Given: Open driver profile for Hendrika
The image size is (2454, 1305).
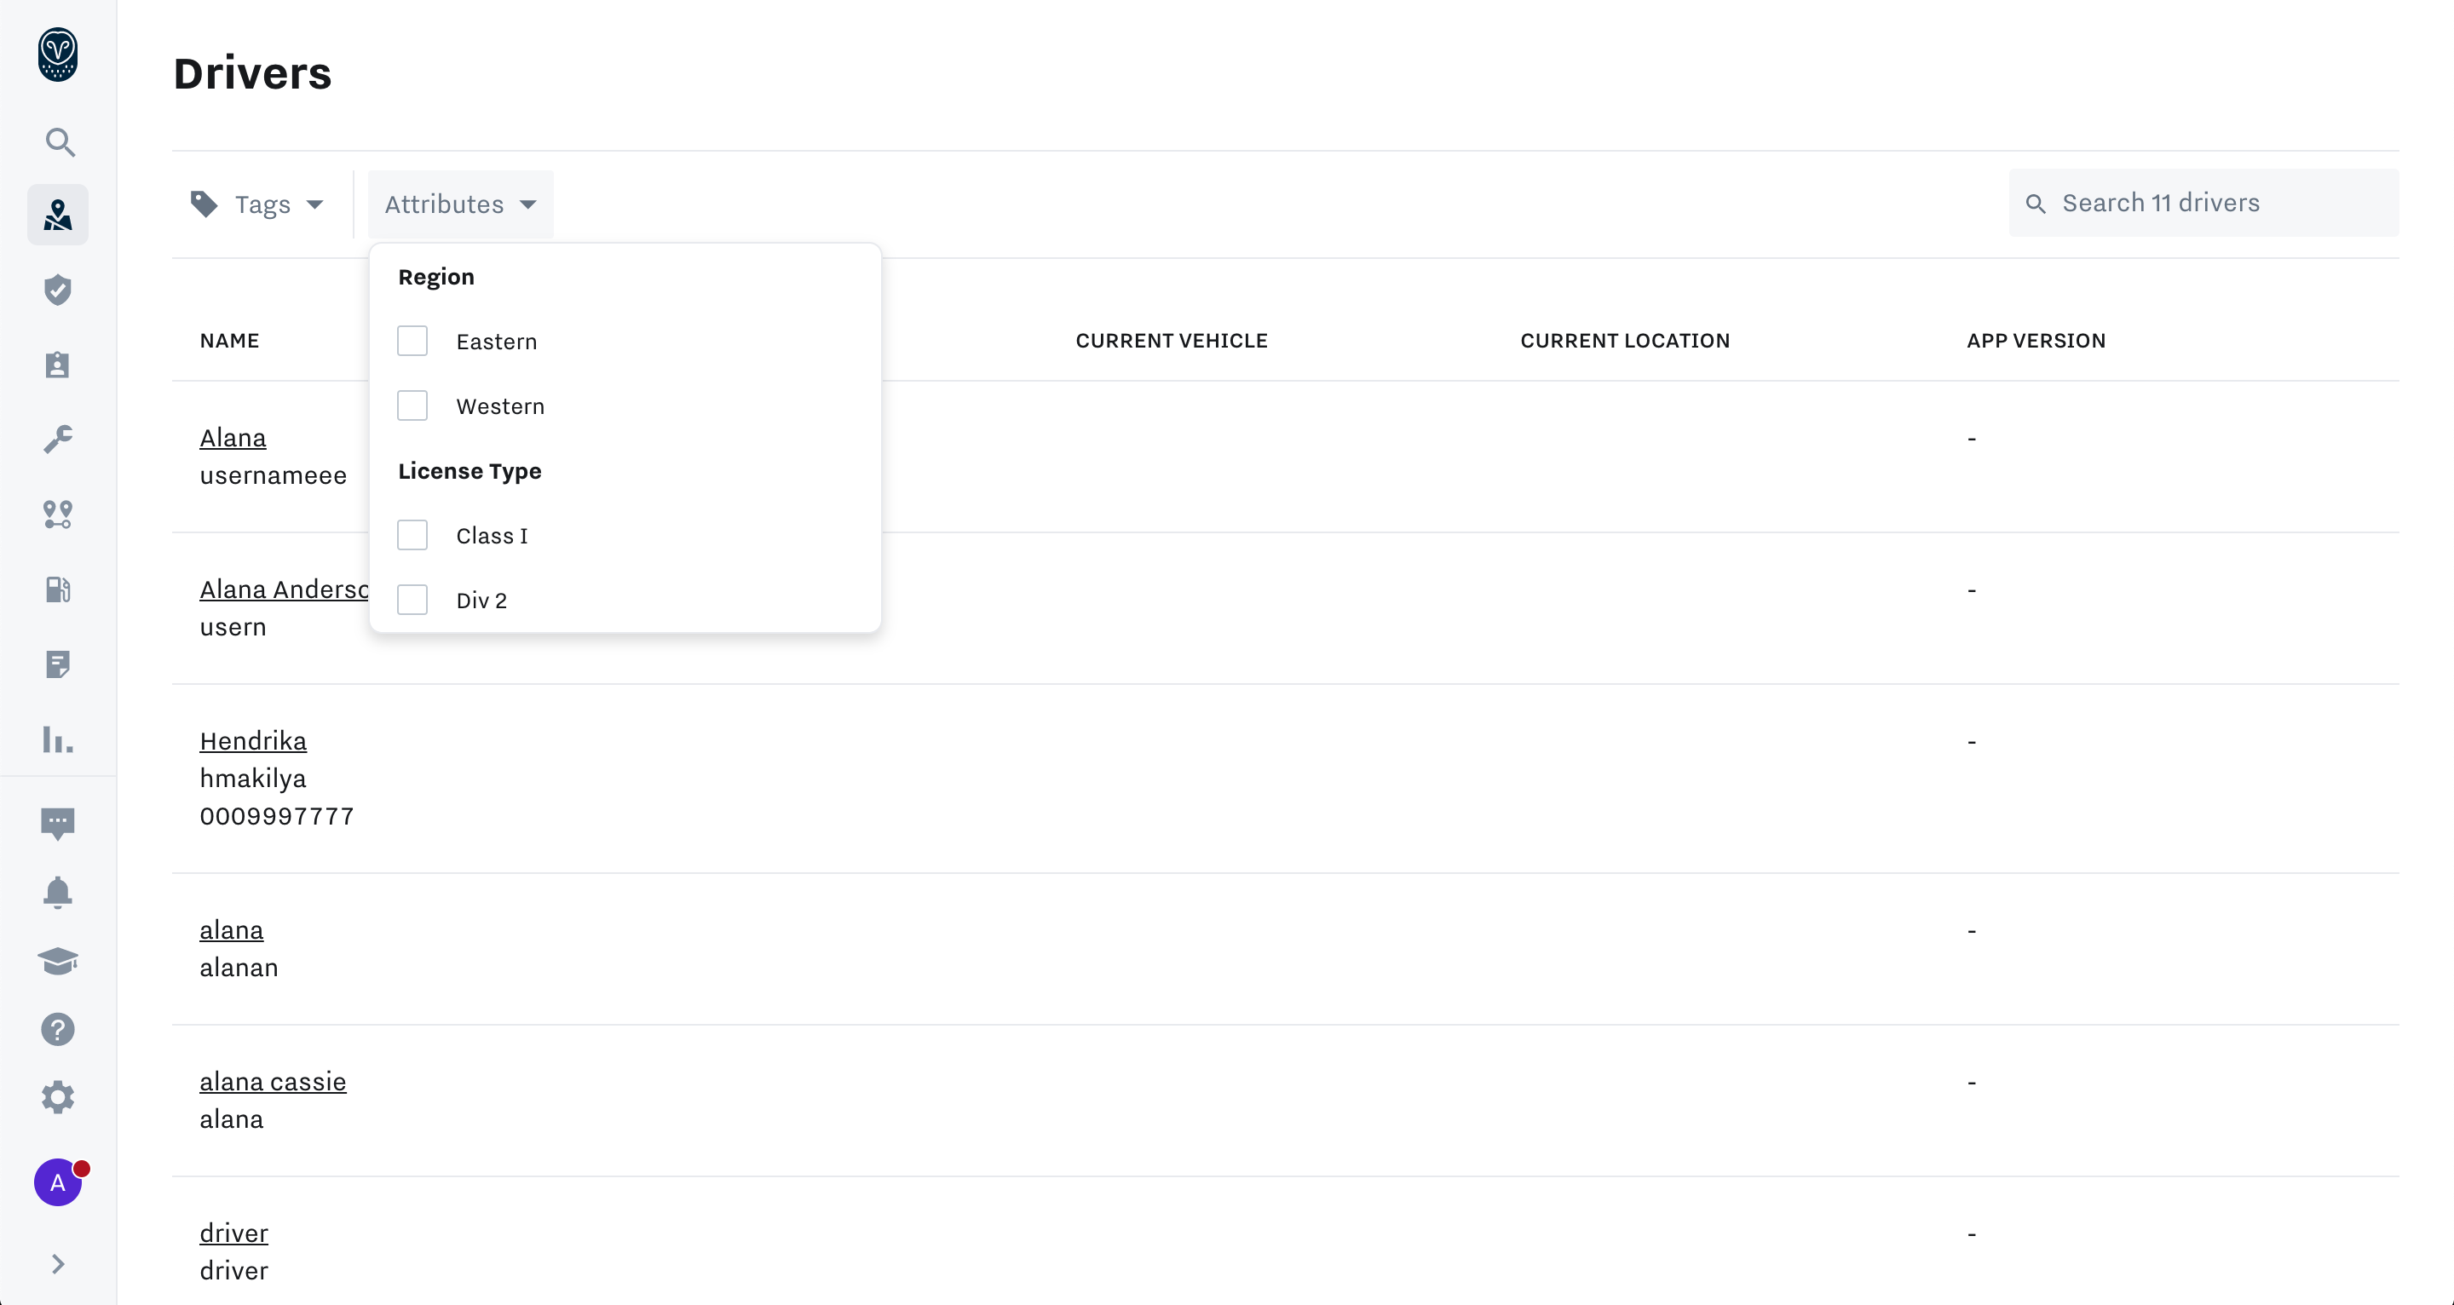Looking at the screenshot, I should tap(251, 740).
